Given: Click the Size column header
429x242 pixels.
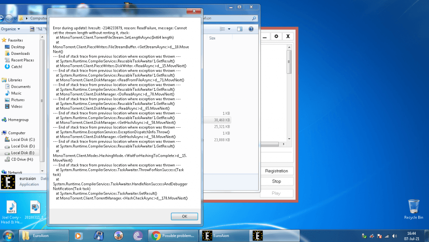Looking at the screenshot, I should tap(212, 38).
